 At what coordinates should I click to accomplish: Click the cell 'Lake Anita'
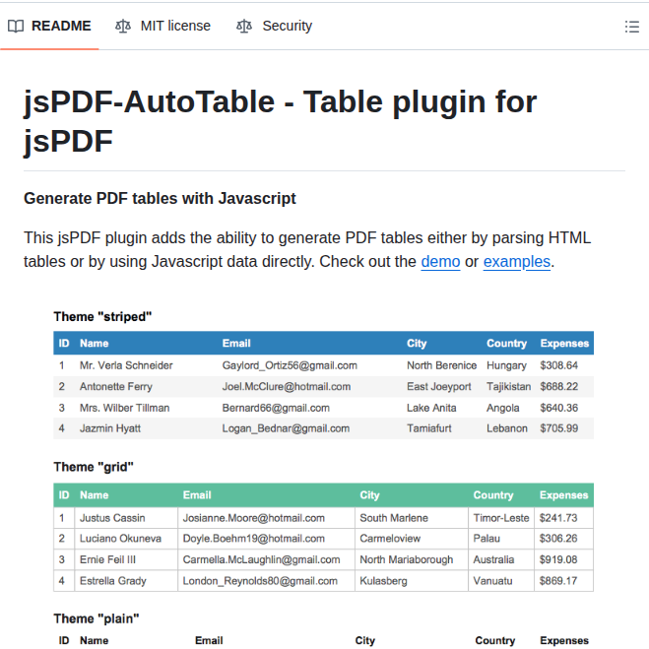tap(431, 408)
